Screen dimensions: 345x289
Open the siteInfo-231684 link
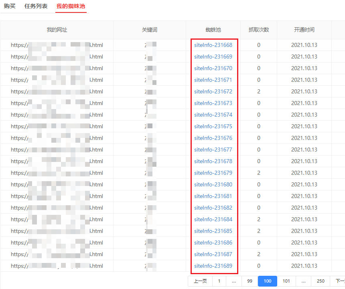coord(213,219)
